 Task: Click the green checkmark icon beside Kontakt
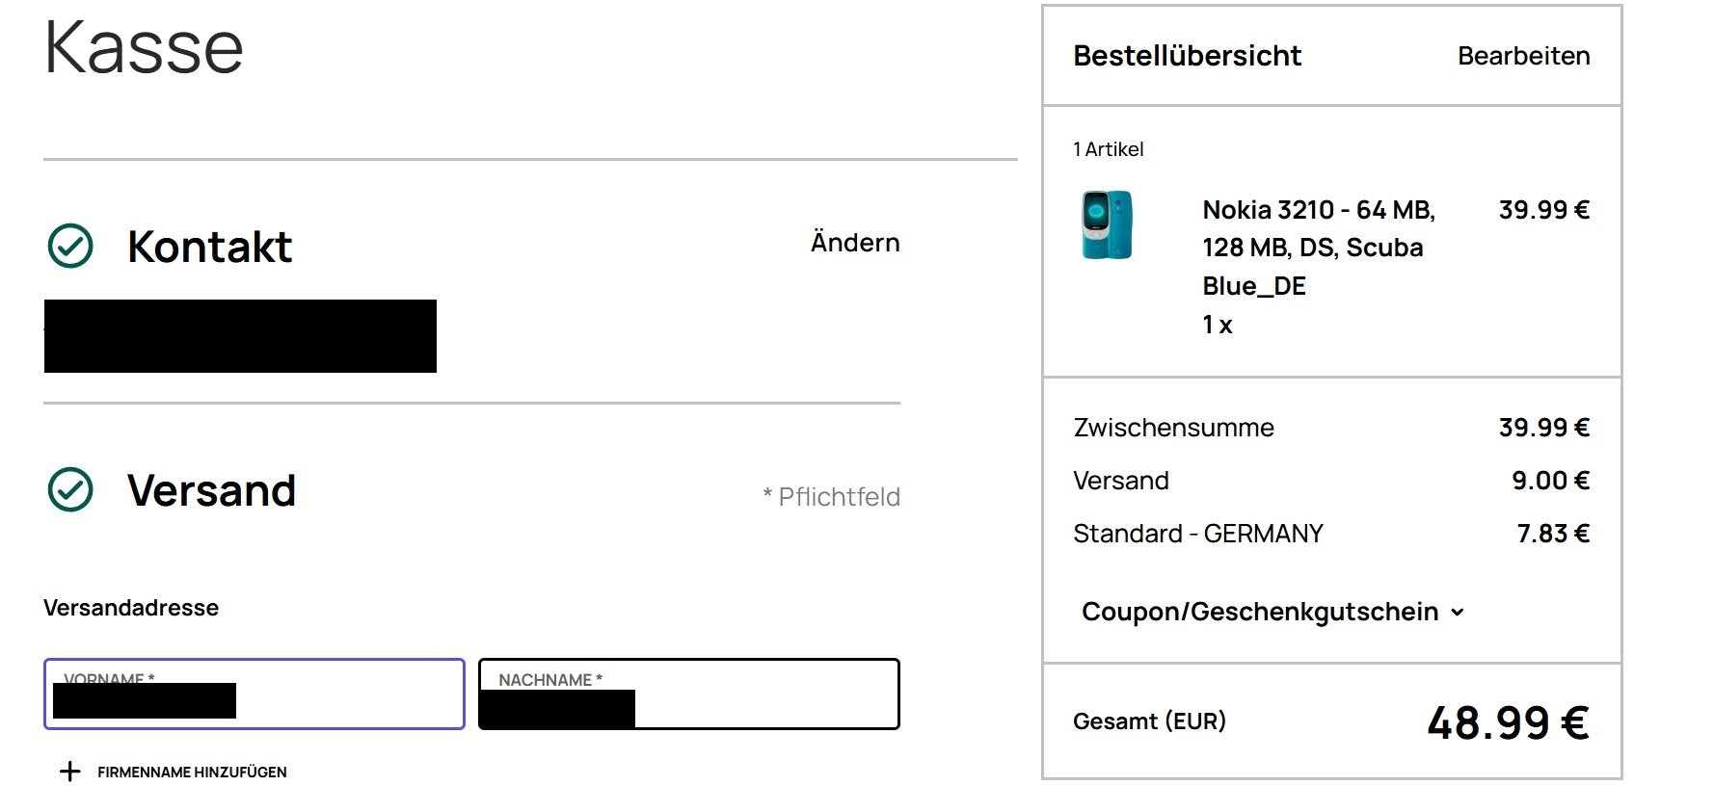tap(70, 246)
